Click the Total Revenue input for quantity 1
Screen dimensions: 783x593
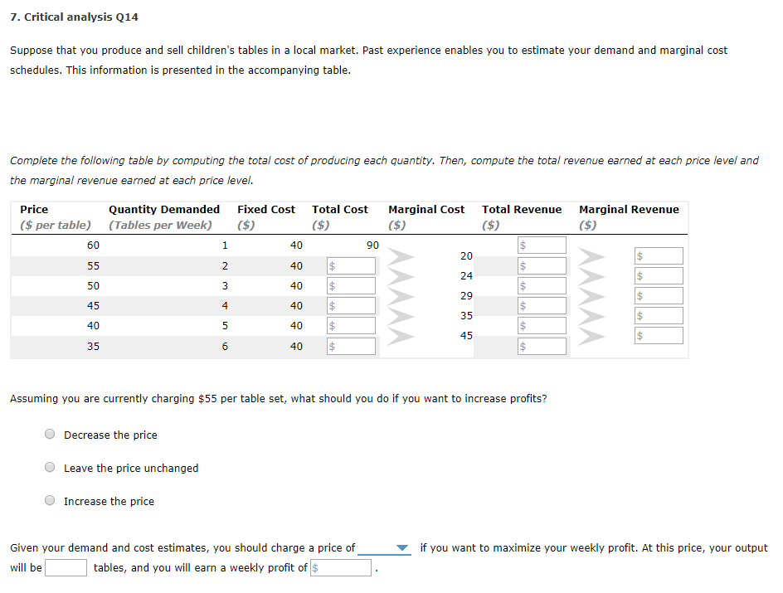click(542, 245)
